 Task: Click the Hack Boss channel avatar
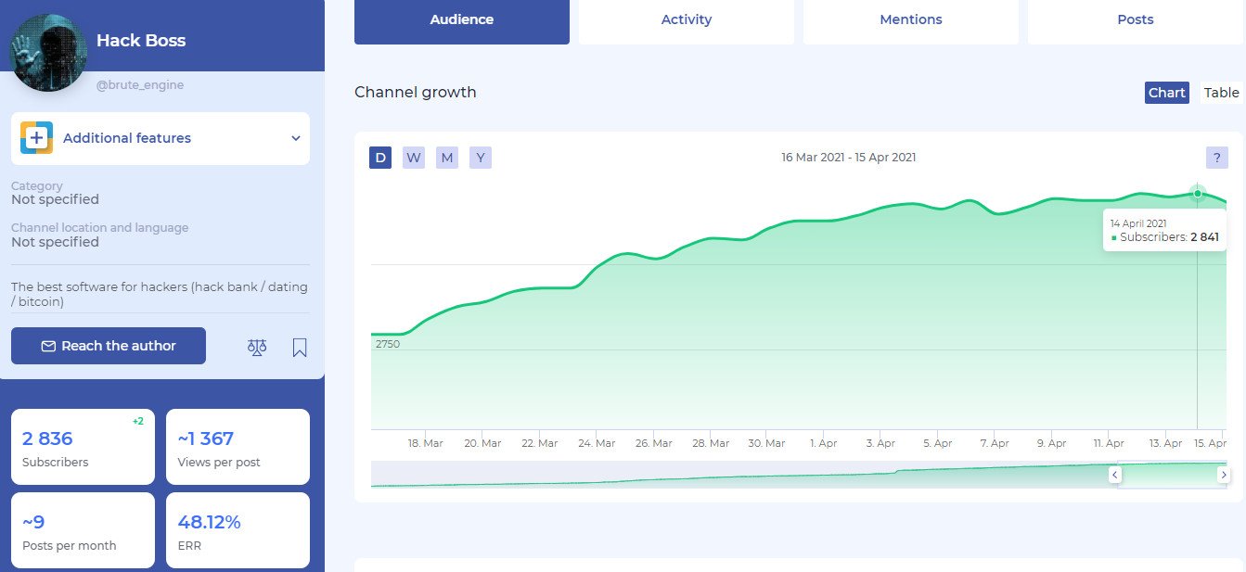coord(48,52)
